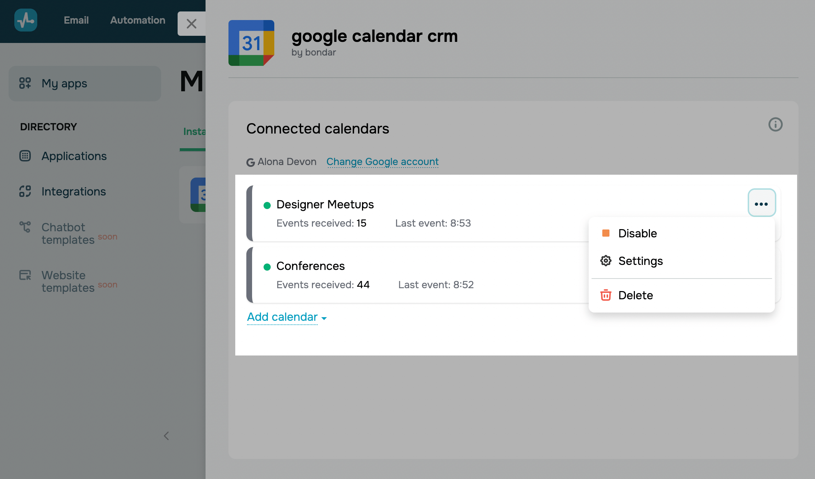The width and height of the screenshot is (815, 479).
Task: Click the Chatbot templates icon
Action: pos(25,227)
